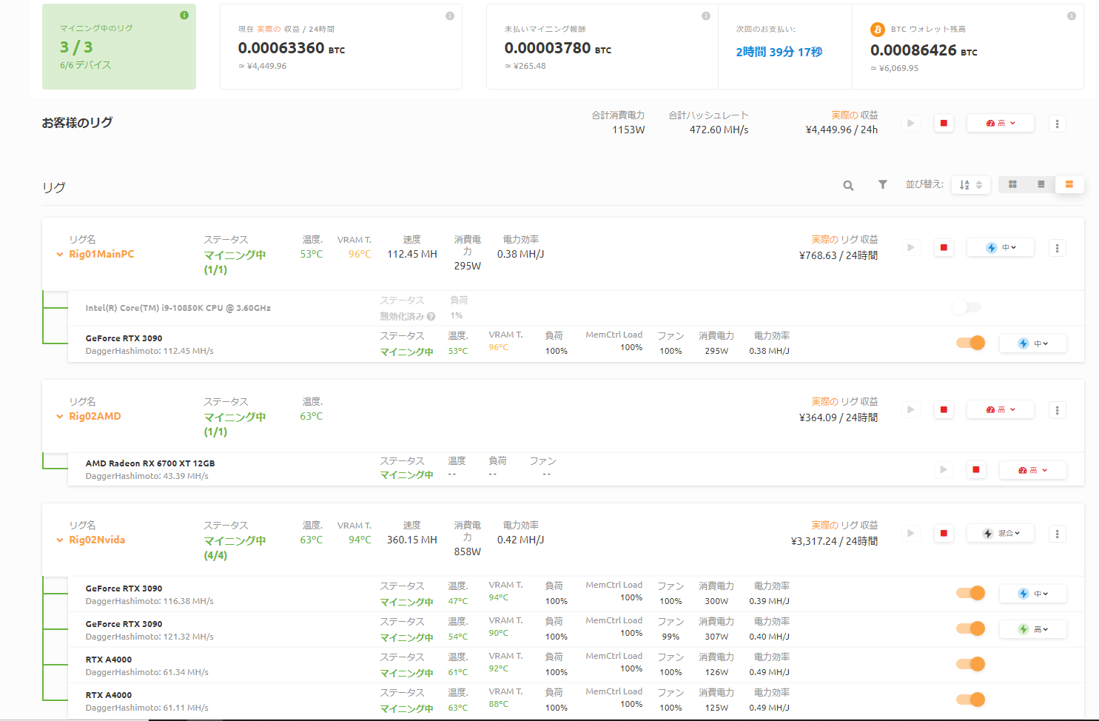Stop the AMD Radeon RX 6700 XT device

pos(976,470)
